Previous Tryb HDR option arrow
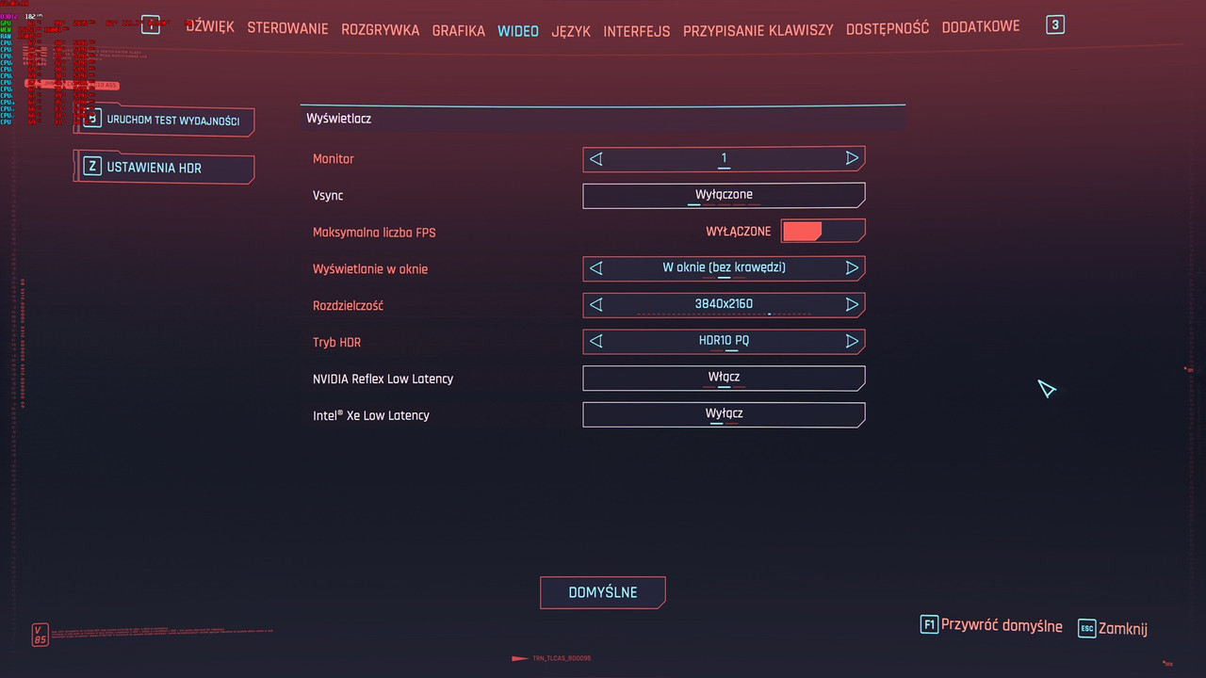The height and width of the screenshot is (678, 1206). pyautogui.click(x=595, y=341)
